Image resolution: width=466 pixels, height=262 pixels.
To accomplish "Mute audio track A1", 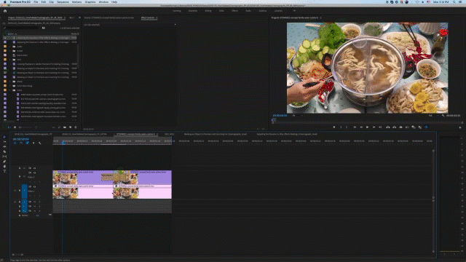I will [34, 202].
